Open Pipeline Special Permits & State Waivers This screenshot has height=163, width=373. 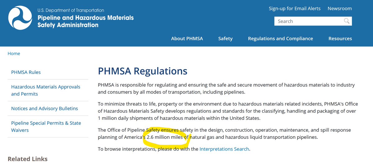(46, 126)
